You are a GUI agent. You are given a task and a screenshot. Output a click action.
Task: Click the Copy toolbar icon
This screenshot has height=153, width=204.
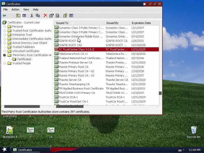click(38, 16)
